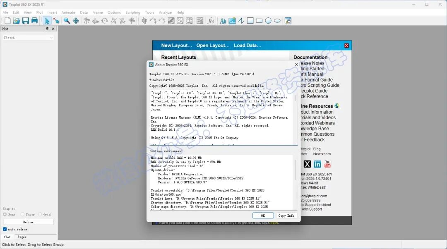Open the fx data alter tool
The height and width of the screenshot is (249, 447).
[x=211, y=21]
